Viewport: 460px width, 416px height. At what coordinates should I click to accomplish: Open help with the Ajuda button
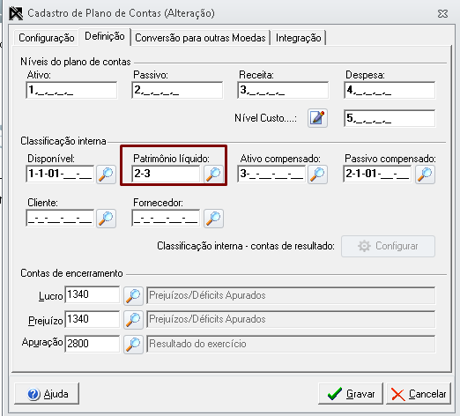click(47, 394)
